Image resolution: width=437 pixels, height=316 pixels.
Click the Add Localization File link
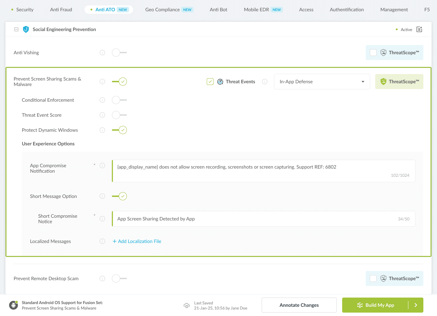pyautogui.click(x=137, y=241)
